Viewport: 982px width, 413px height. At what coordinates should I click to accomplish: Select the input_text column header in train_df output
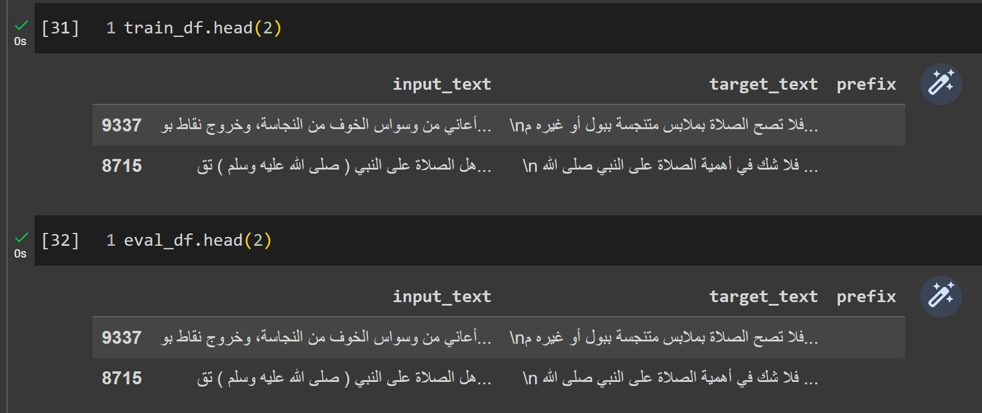[442, 83]
